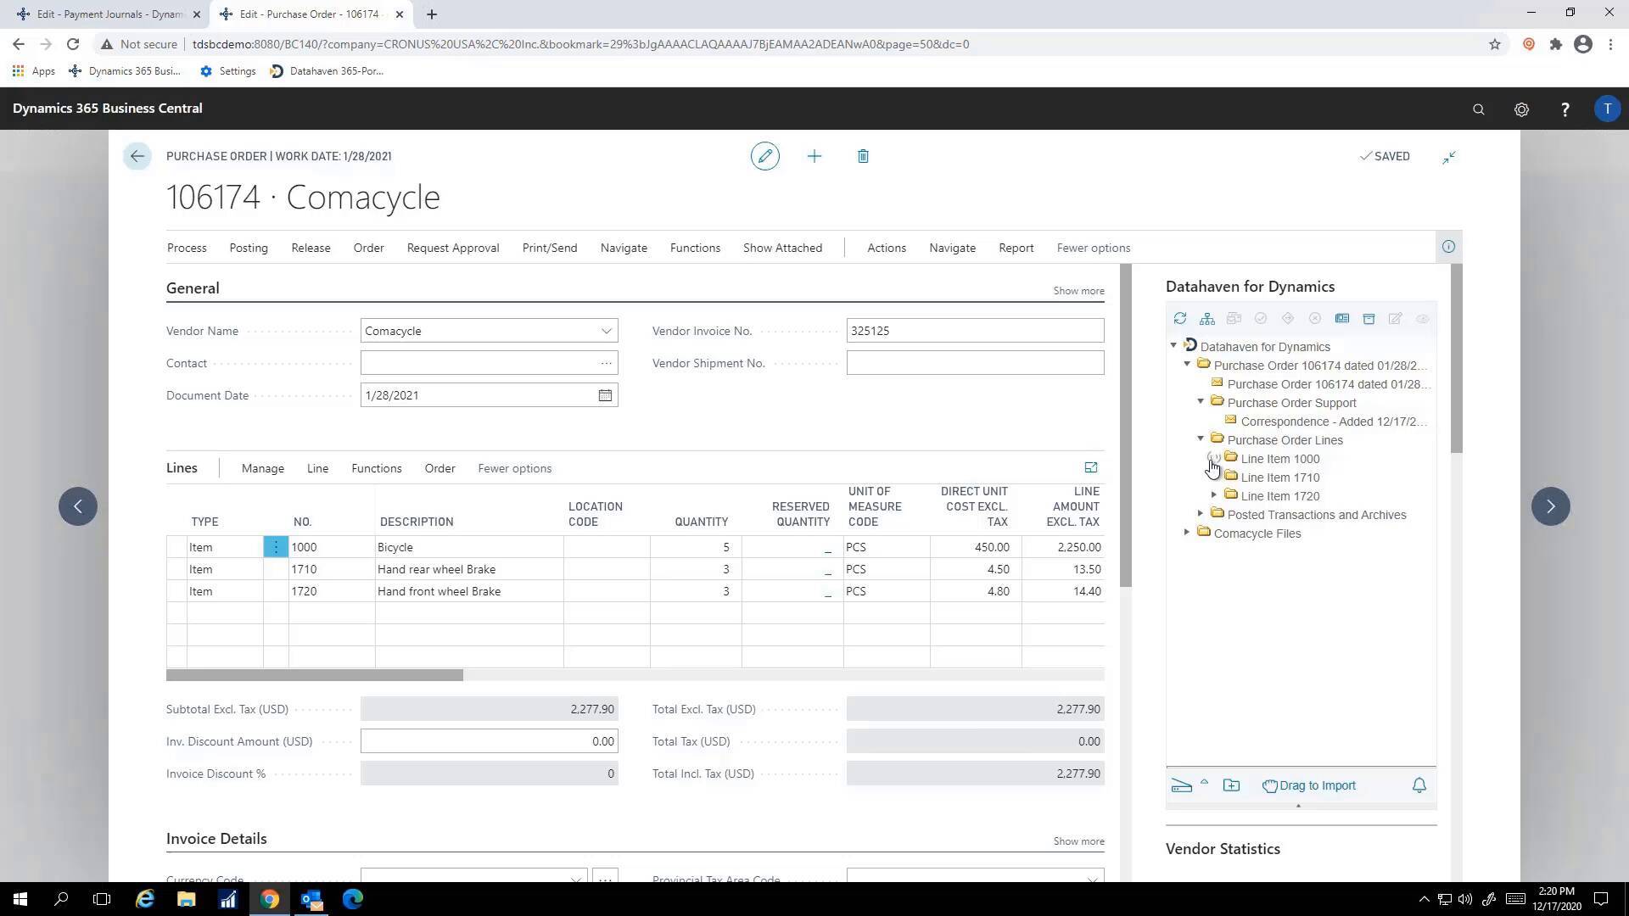Click the delete trash icon in page header
This screenshot has height=916, width=1629.
(863, 156)
